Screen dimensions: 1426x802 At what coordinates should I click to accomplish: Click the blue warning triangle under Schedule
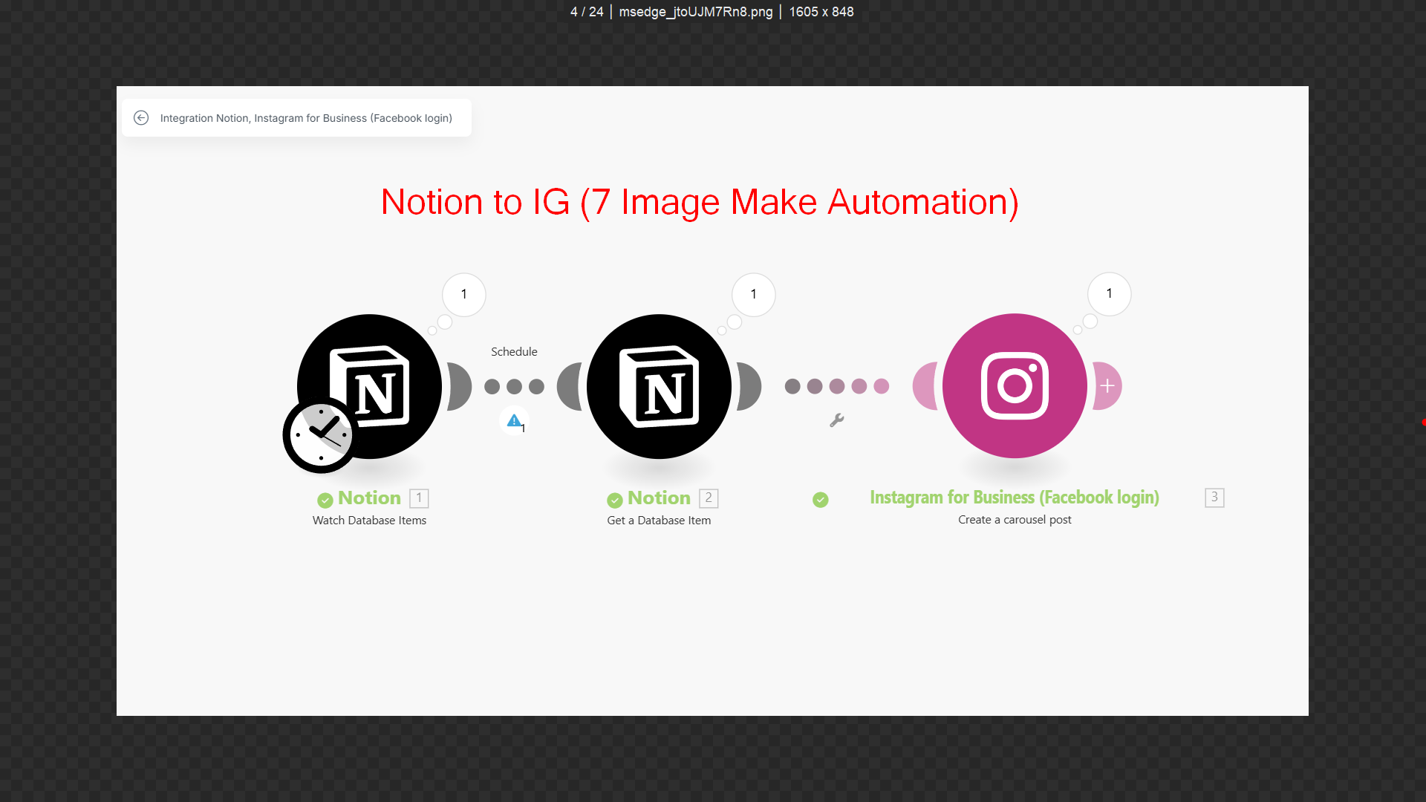point(514,421)
